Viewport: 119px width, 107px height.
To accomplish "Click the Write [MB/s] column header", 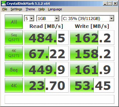I will (92, 26).
